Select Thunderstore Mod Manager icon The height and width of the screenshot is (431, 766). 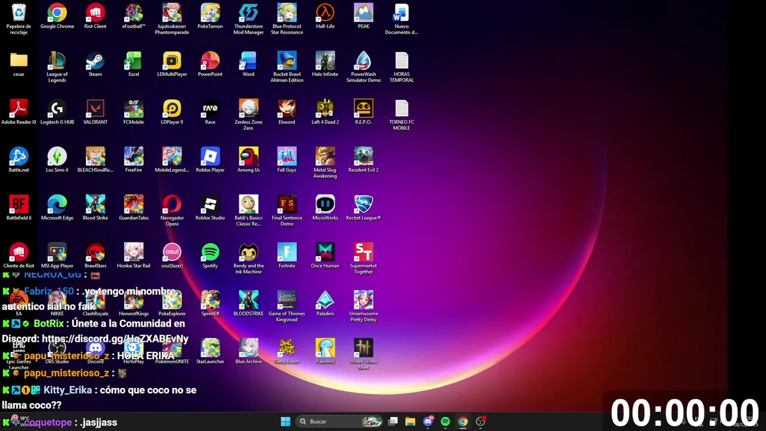pyautogui.click(x=248, y=19)
